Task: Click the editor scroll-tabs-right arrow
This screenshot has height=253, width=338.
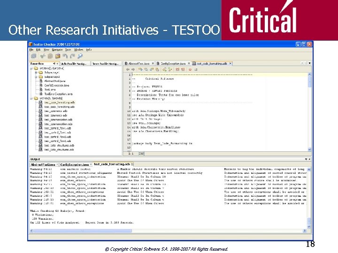Action: coord(305,63)
